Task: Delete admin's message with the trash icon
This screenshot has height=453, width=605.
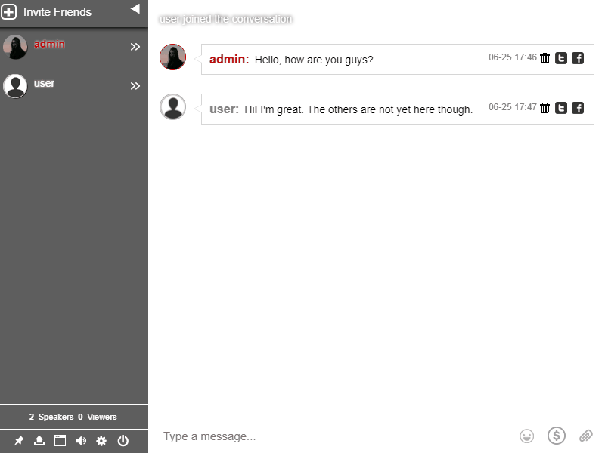Action: (x=545, y=57)
